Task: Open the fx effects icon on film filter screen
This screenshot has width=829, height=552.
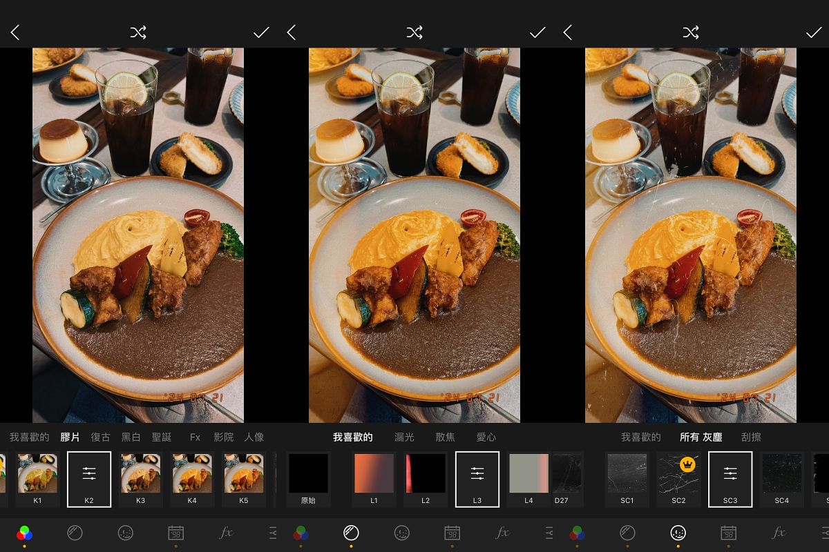Action: (x=226, y=533)
